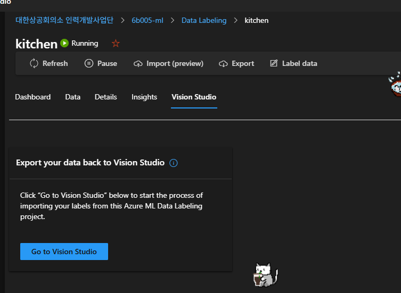Switch to the Dashboard tab
The height and width of the screenshot is (293, 401).
click(32, 97)
